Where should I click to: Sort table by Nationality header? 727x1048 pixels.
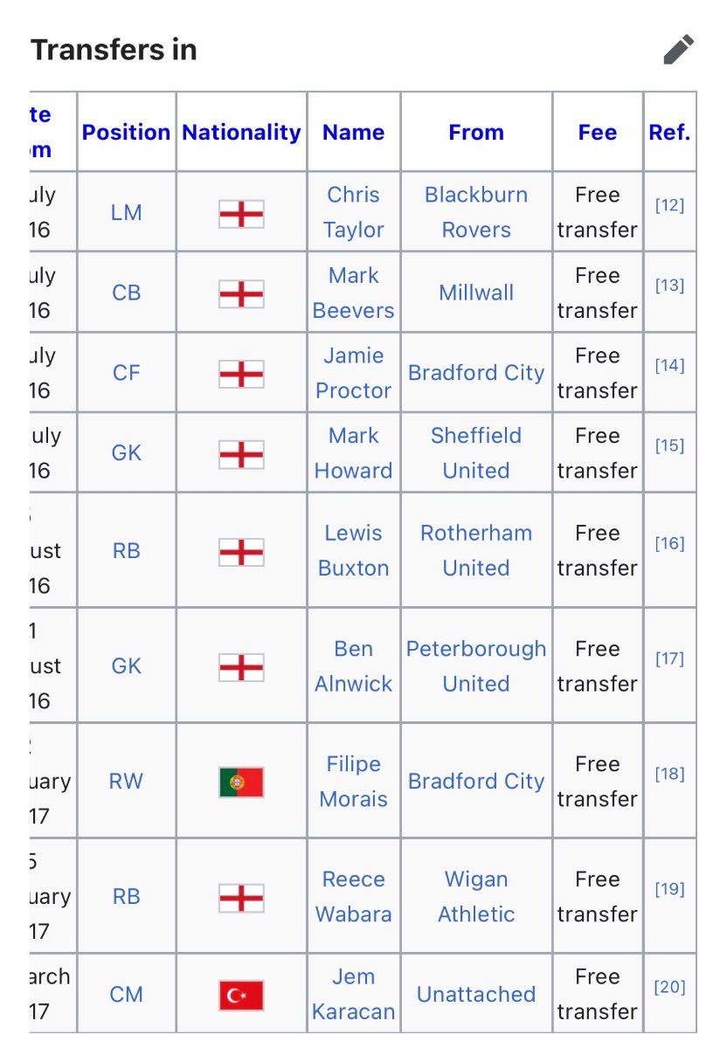click(241, 133)
